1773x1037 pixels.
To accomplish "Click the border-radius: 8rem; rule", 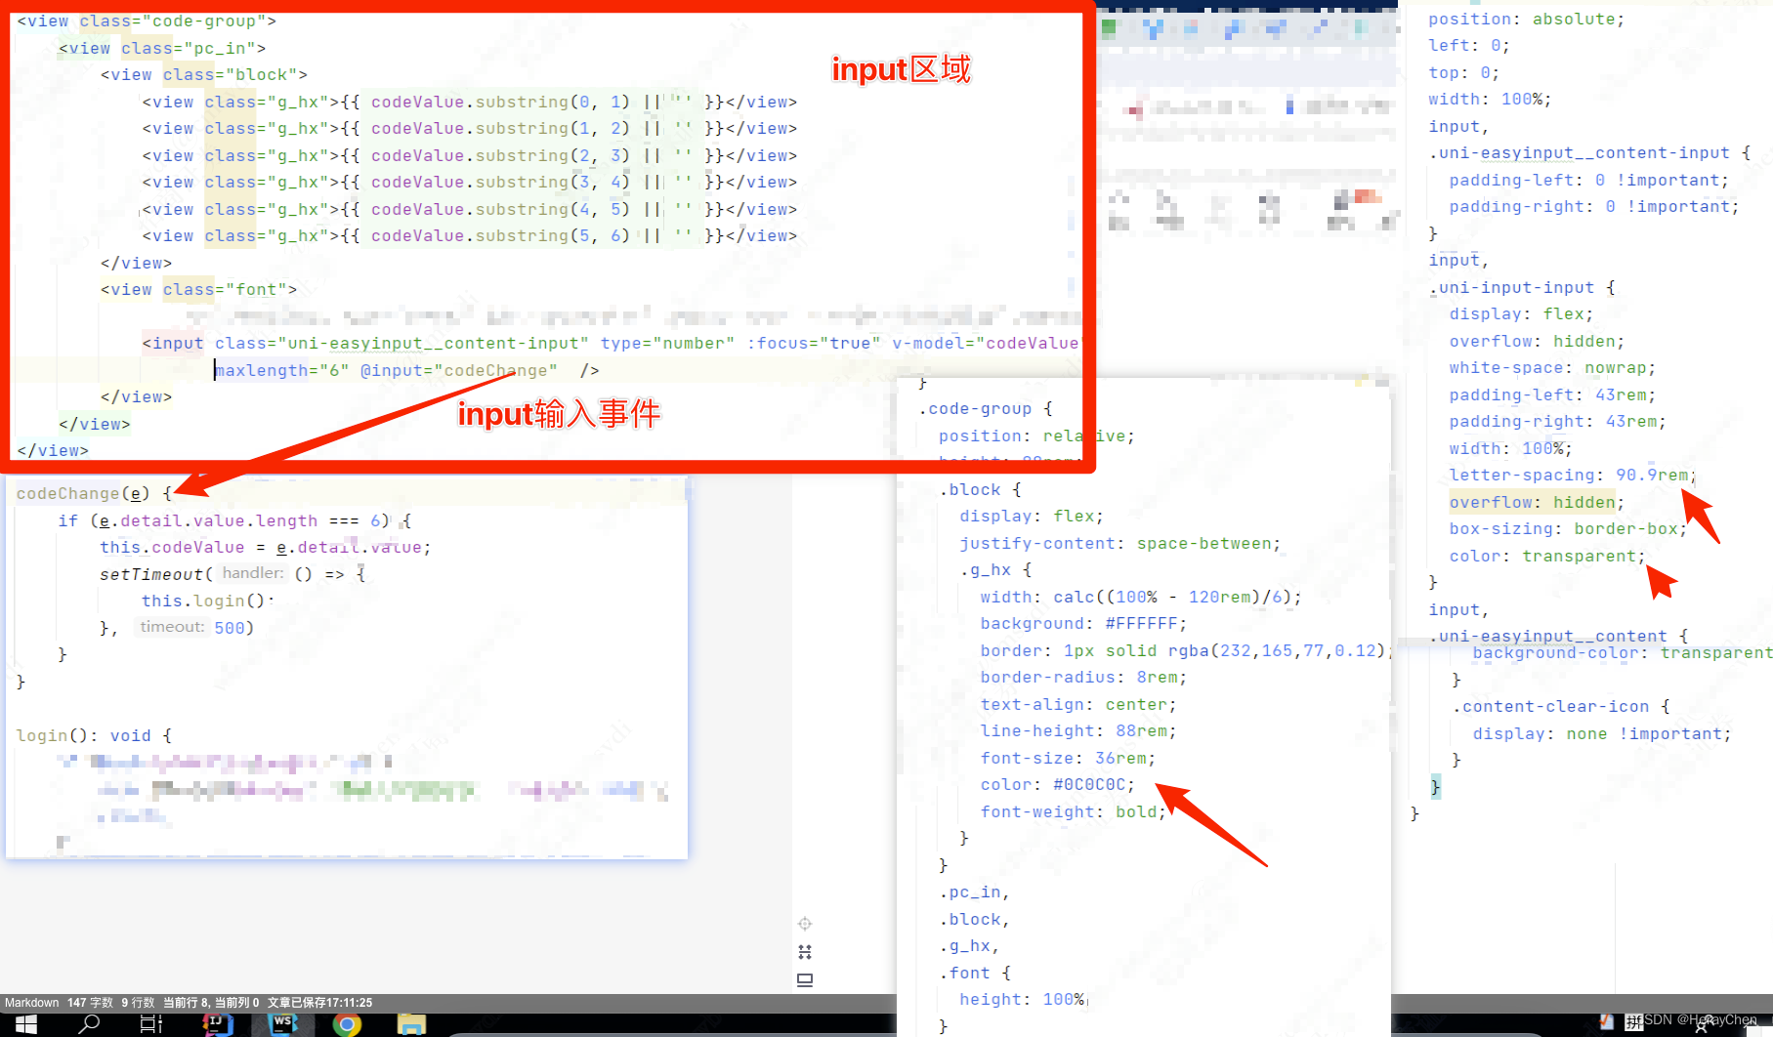I will coord(1083,678).
